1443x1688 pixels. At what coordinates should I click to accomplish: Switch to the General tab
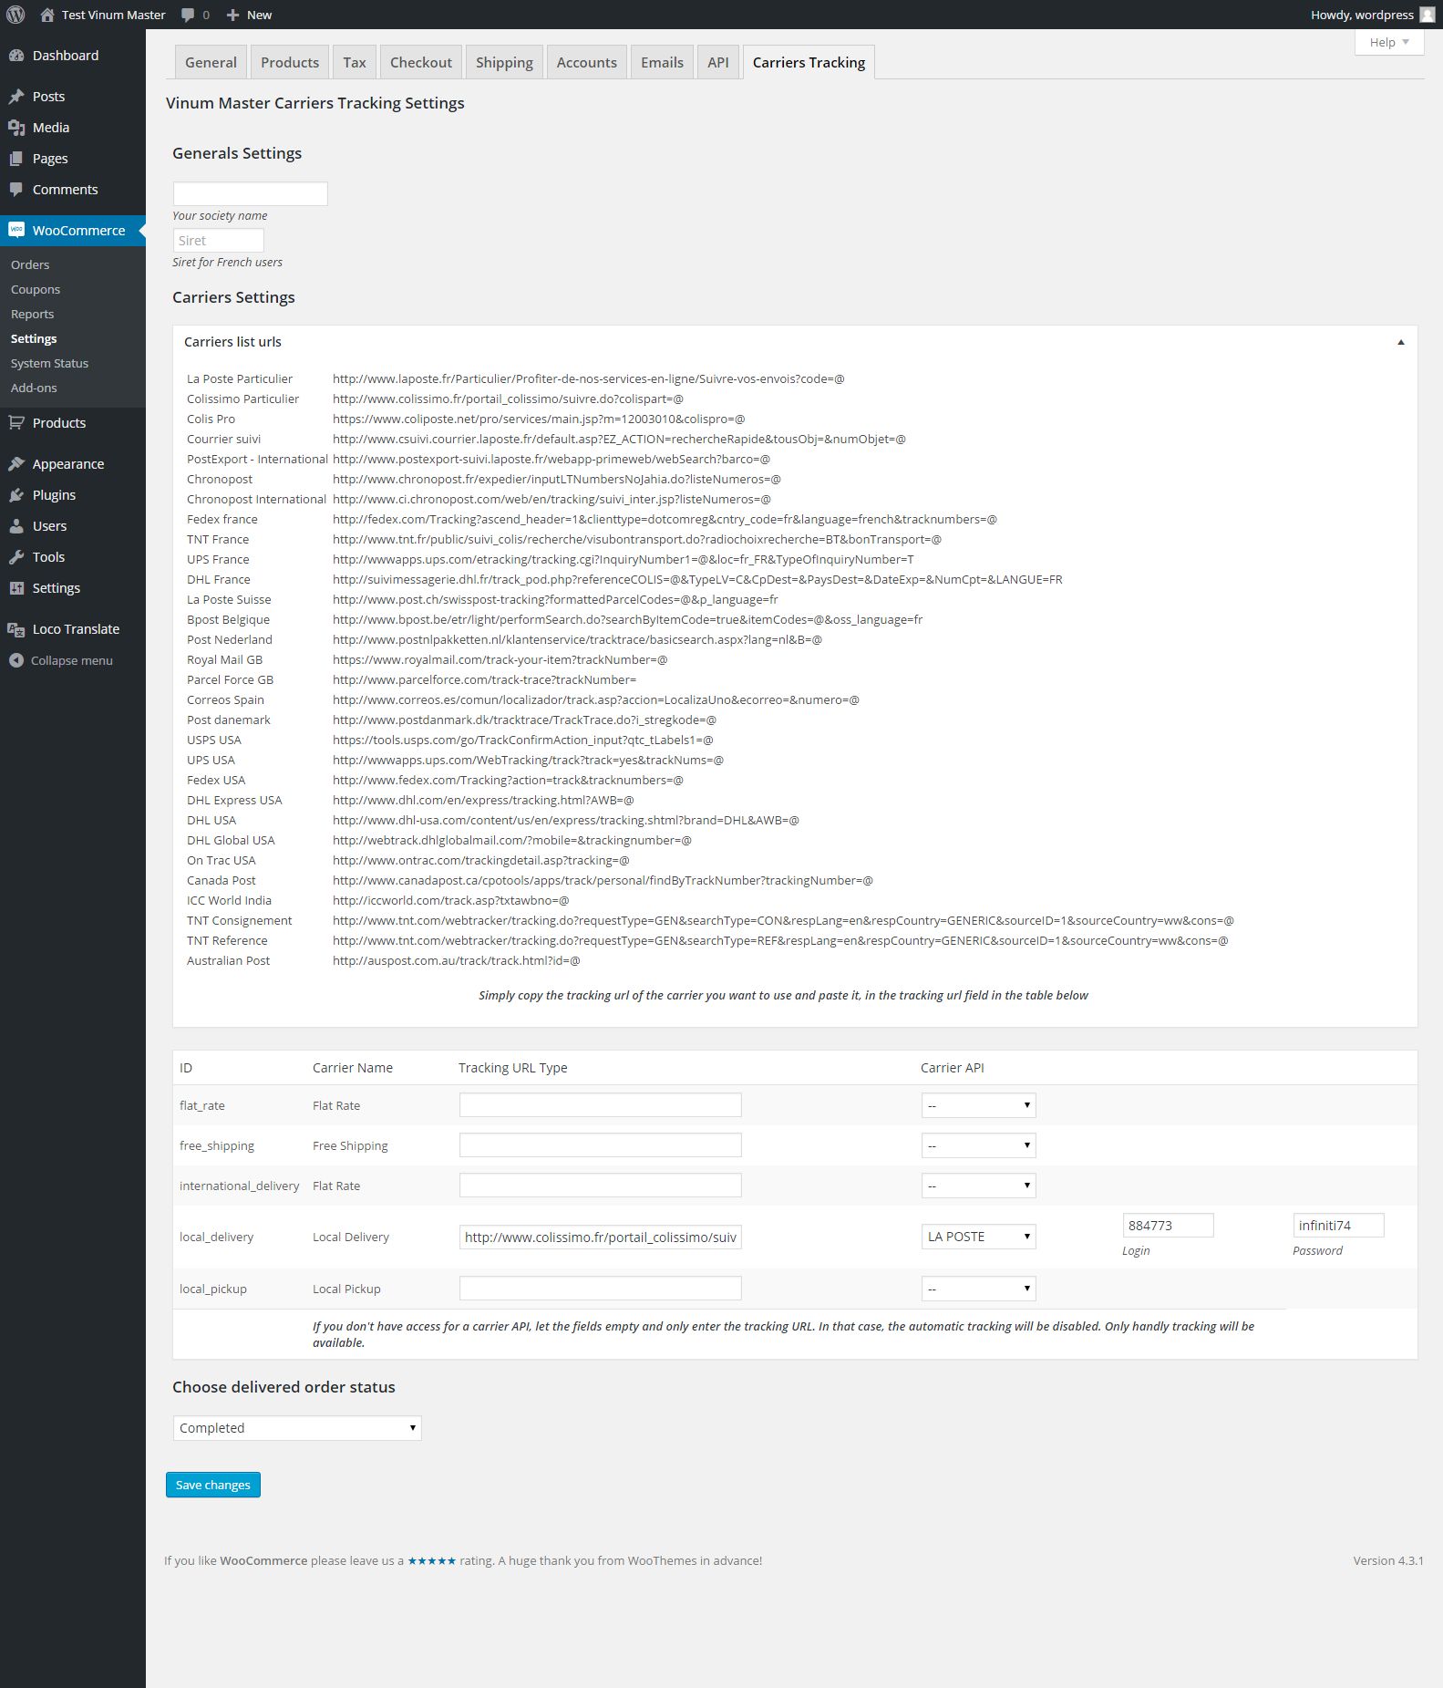coord(211,62)
